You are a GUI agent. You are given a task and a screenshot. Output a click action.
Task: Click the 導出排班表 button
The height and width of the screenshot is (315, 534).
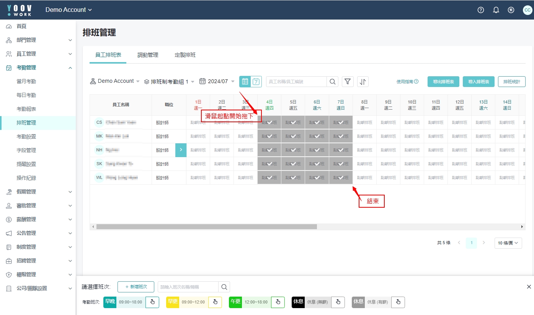[443, 82]
